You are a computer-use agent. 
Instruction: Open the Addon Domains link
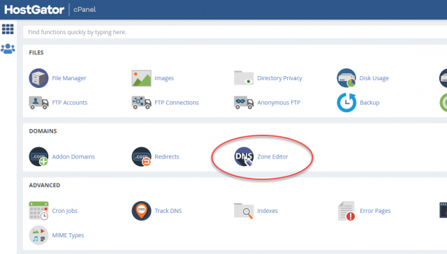tap(73, 156)
